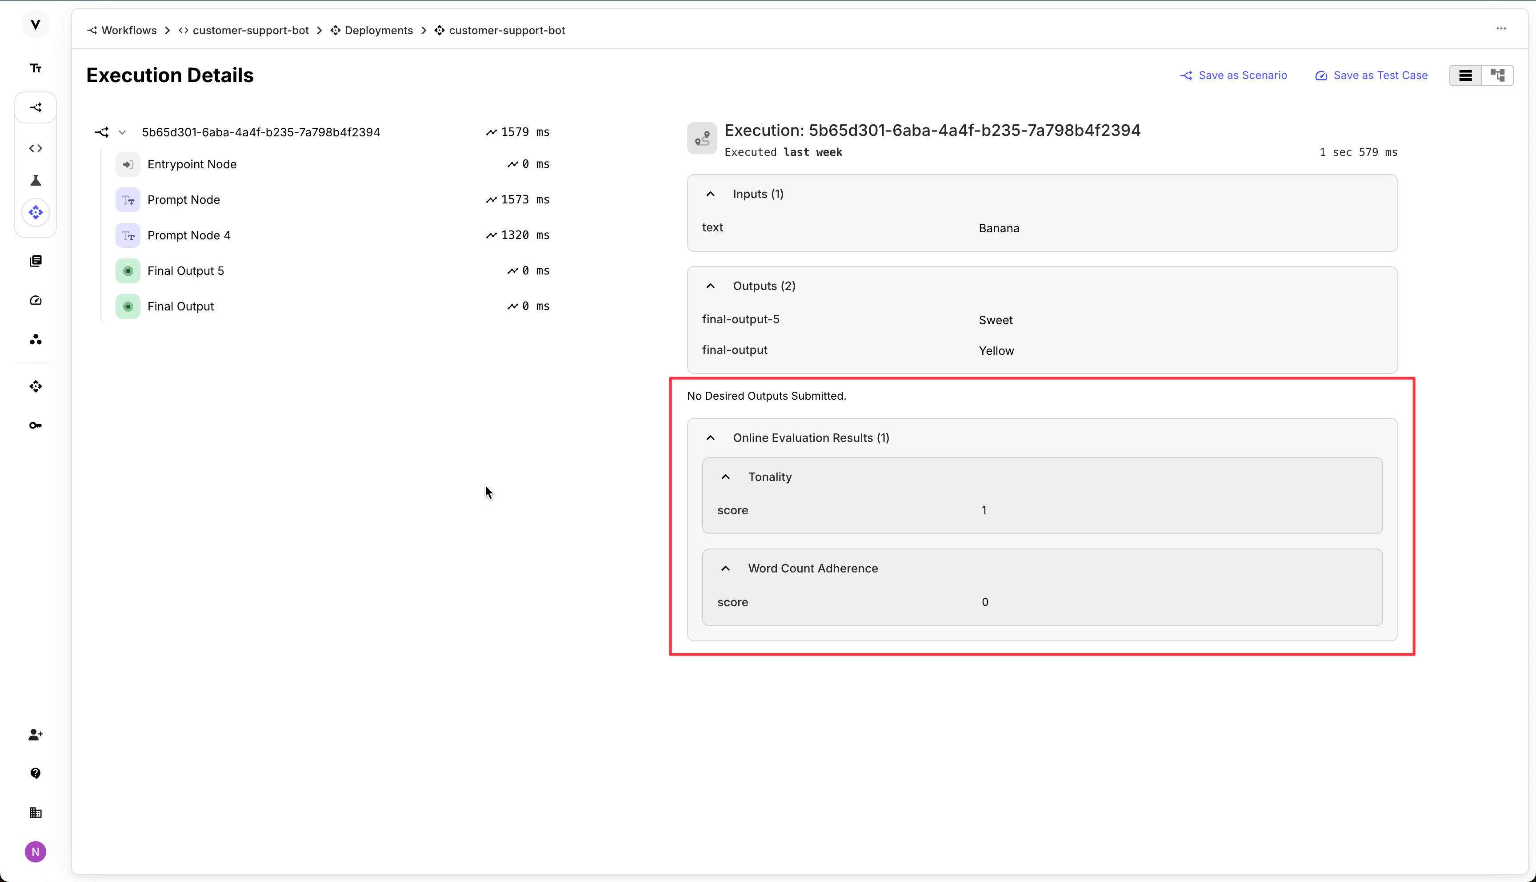Click the invite user icon
Image resolution: width=1536 pixels, height=882 pixels.
(36, 734)
